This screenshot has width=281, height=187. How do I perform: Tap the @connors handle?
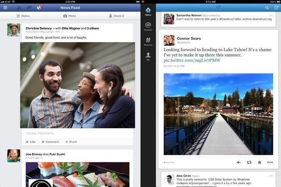tap(183, 43)
